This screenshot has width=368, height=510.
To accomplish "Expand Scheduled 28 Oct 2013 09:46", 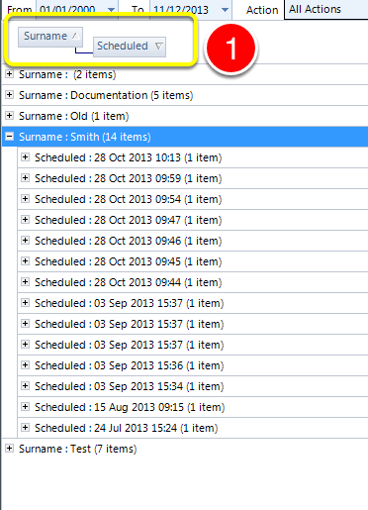I will (x=25, y=241).
